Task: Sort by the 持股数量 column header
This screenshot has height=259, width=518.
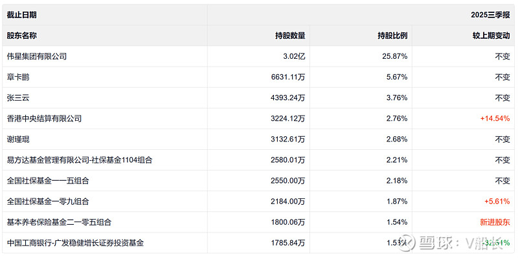Action: click(x=290, y=36)
